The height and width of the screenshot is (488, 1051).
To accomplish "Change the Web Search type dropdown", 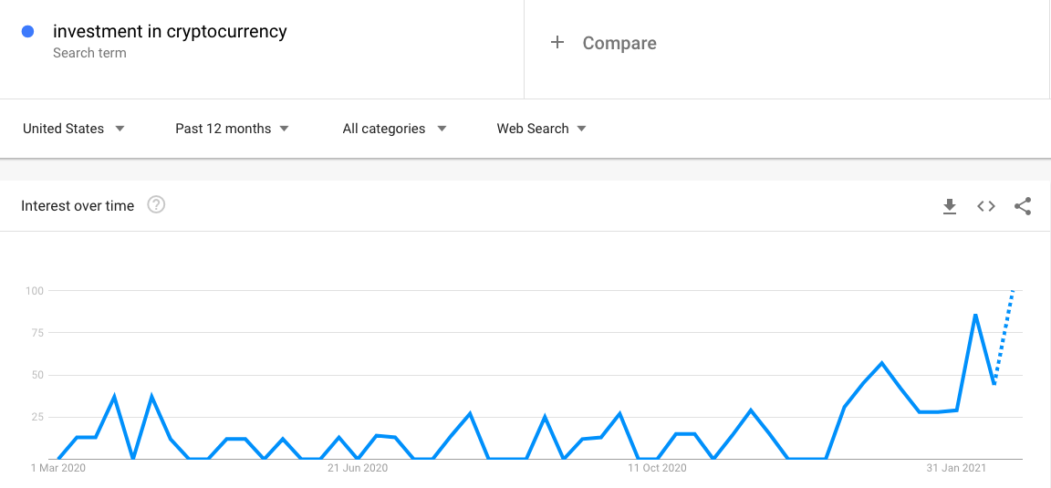I will click(x=541, y=129).
